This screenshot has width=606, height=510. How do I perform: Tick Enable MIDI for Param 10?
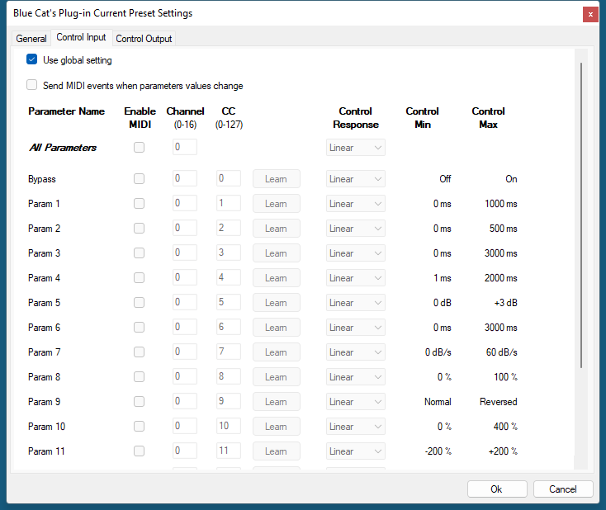(x=140, y=426)
